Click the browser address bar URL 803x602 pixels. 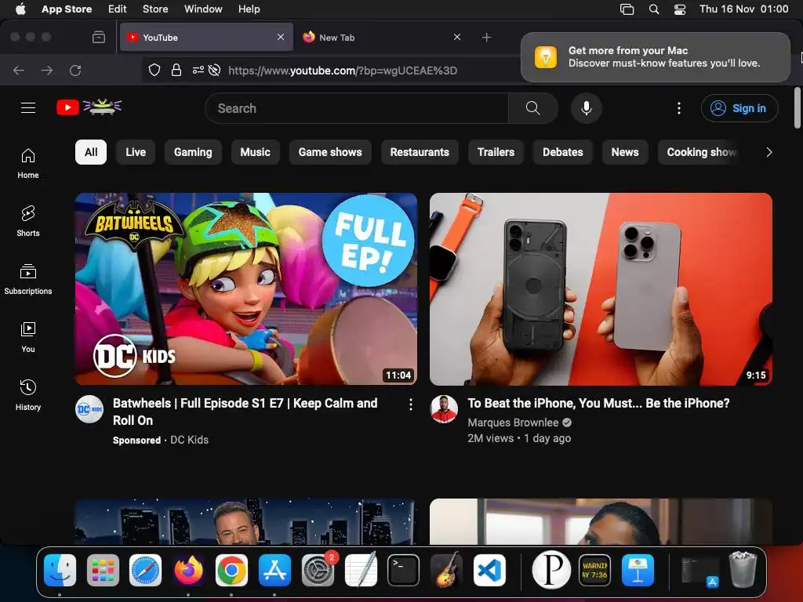click(x=343, y=71)
